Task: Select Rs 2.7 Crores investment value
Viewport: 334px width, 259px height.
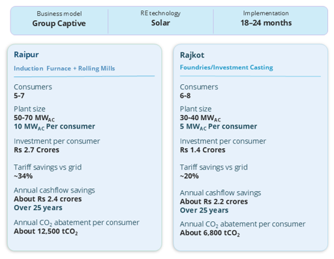Action: tap(37, 150)
